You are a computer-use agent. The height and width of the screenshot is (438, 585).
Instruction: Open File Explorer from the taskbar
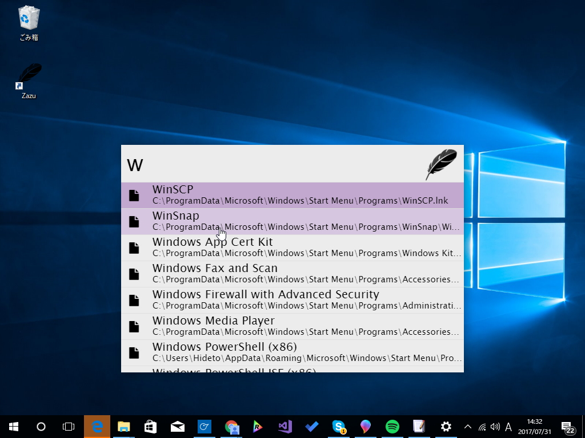pyautogui.click(x=123, y=426)
